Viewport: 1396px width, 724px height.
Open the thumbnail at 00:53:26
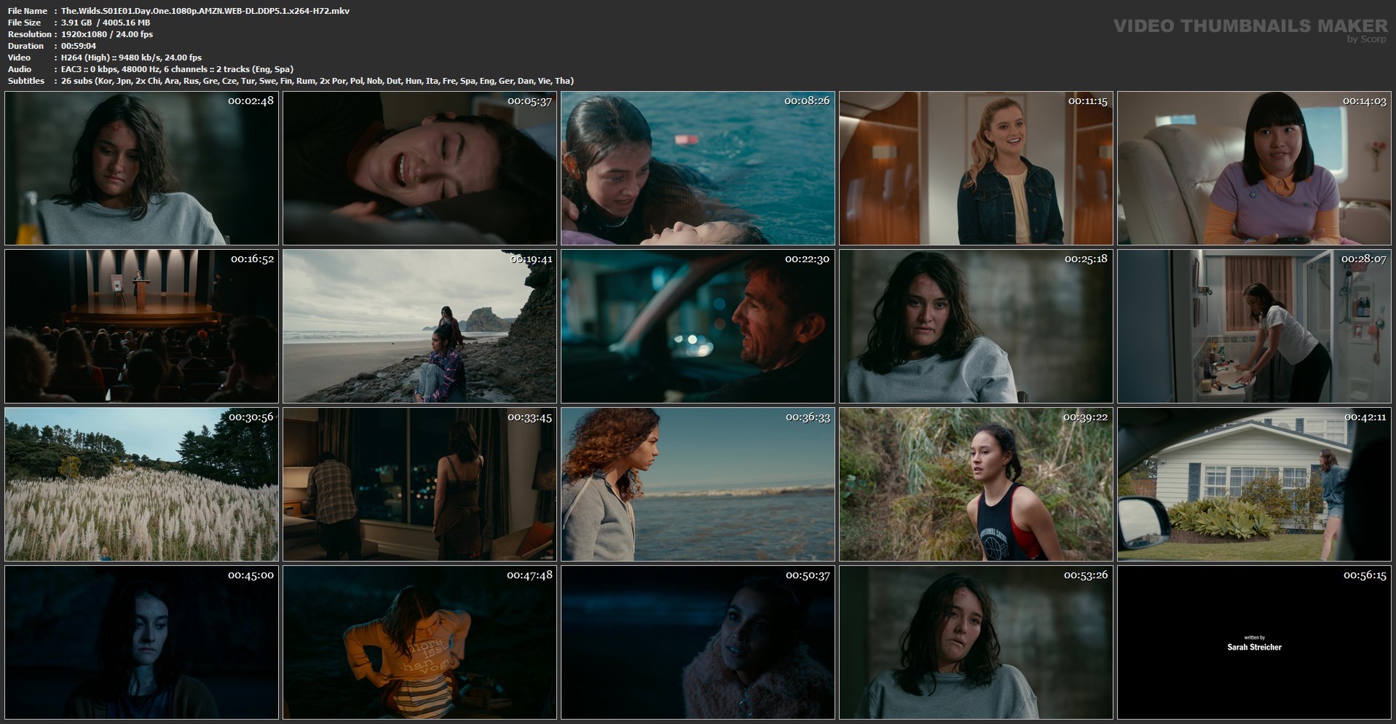pyautogui.click(x=976, y=642)
